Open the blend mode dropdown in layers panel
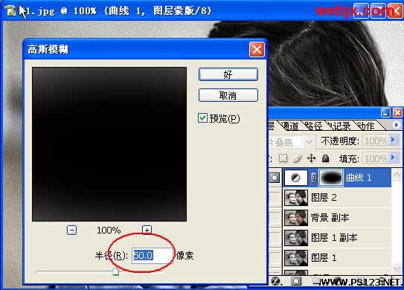 pyautogui.click(x=292, y=142)
